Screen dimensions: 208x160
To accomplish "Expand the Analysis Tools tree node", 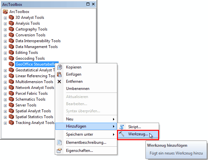I will [5, 24].
